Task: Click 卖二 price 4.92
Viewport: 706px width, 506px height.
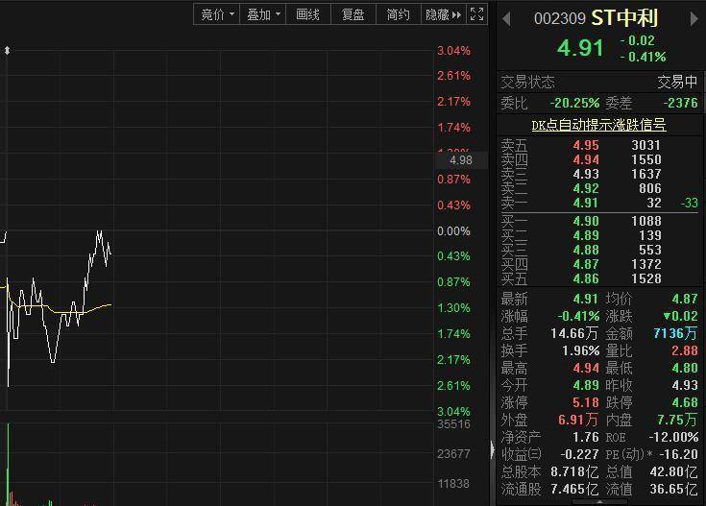Action: pos(586,188)
